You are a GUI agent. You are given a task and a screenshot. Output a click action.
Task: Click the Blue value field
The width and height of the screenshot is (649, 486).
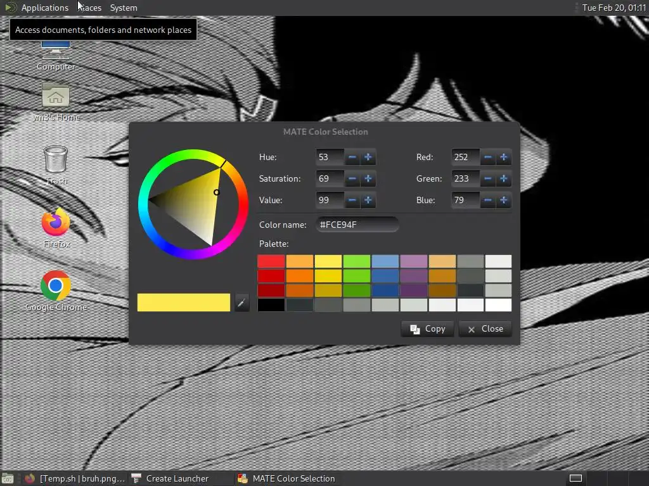(x=466, y=200)
